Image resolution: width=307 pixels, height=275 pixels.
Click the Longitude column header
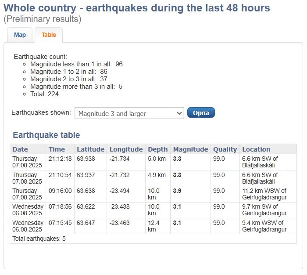point(126,149)
